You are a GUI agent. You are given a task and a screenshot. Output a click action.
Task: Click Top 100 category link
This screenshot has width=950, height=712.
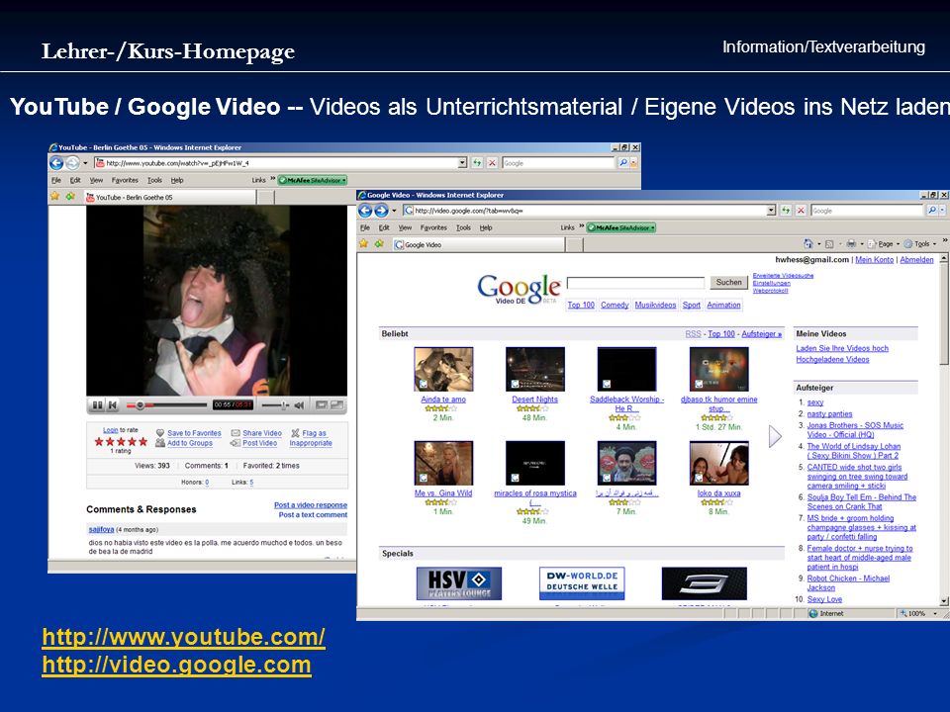[581, 306]
